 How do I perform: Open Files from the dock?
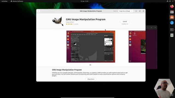coord(172,12)
